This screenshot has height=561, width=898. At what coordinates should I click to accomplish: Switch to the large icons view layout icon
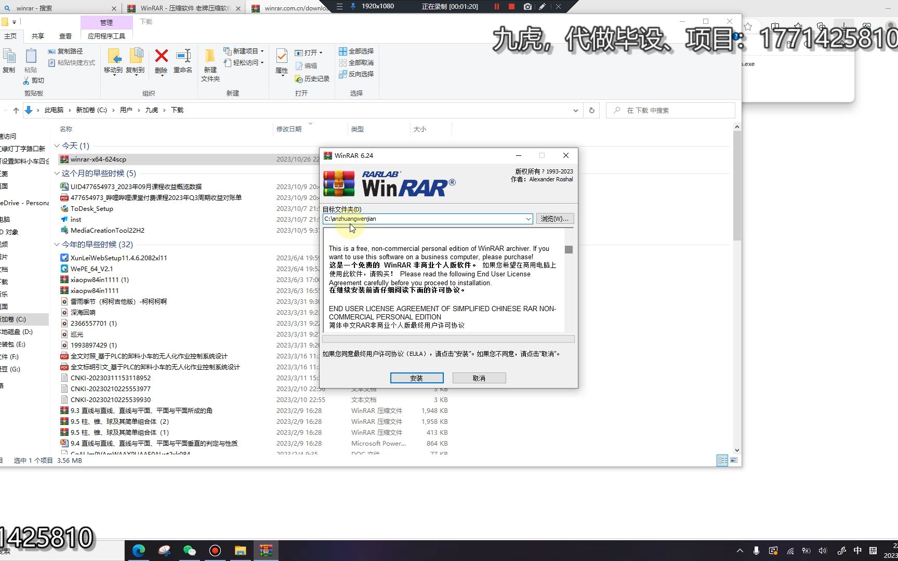click(x=734, y=460)
